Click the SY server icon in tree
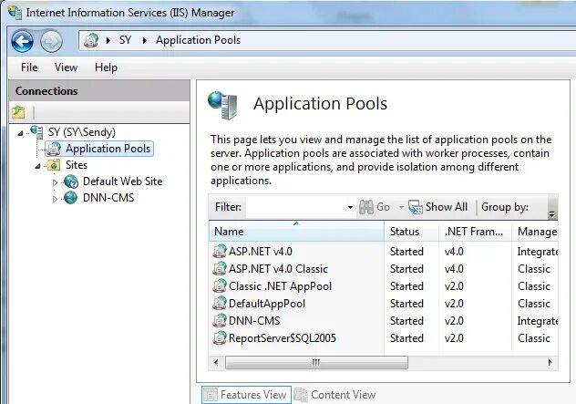This screenshot has height=404, width=576. point(36,131)
